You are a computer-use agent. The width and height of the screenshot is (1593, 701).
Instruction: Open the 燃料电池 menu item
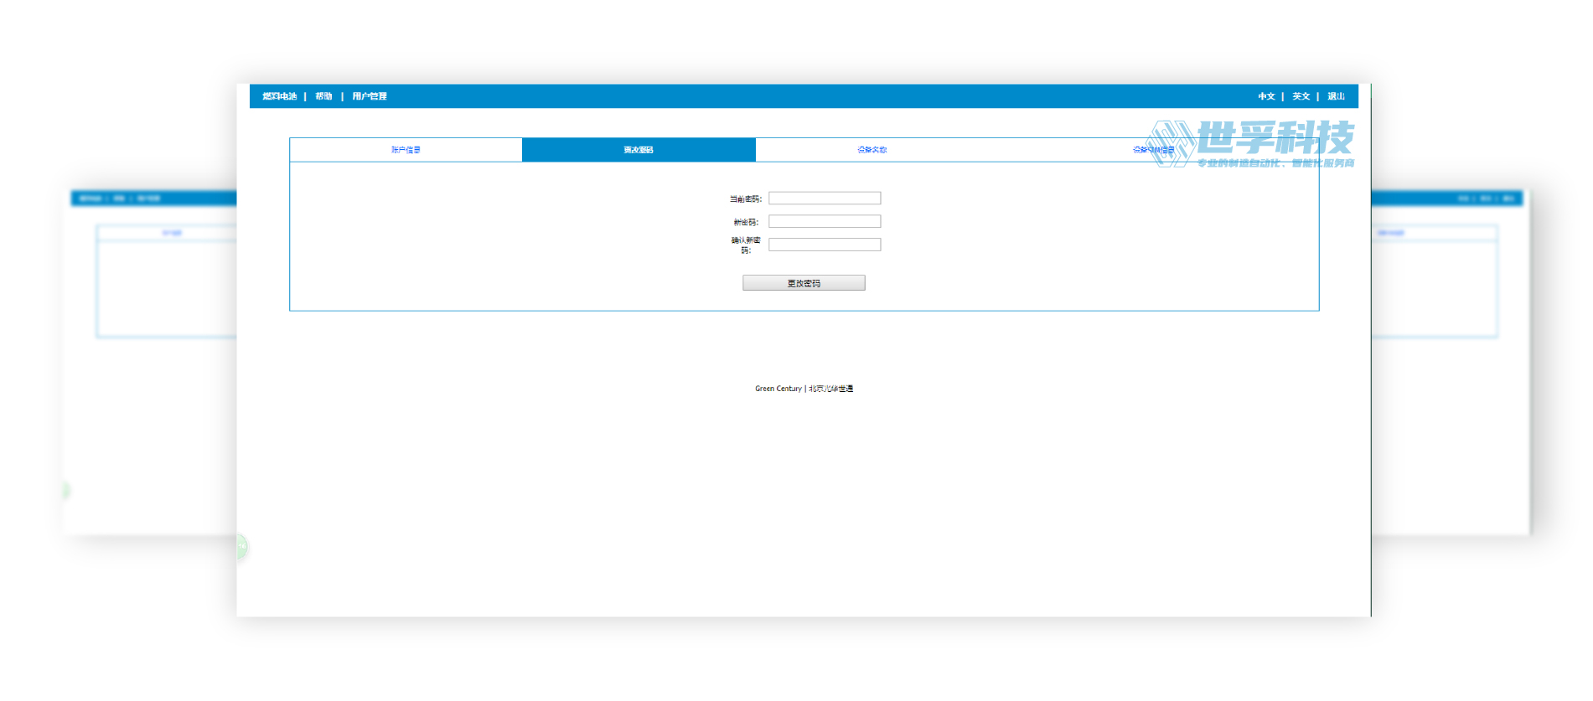click(x=279, y=96)
